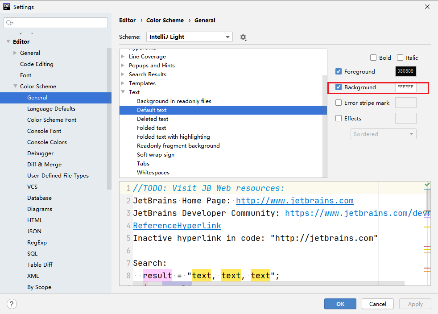The width and height of the screenshot is (438, 314).
Task: Open Console Font settings
Action: pyautogui.click(x=44, y=131)
